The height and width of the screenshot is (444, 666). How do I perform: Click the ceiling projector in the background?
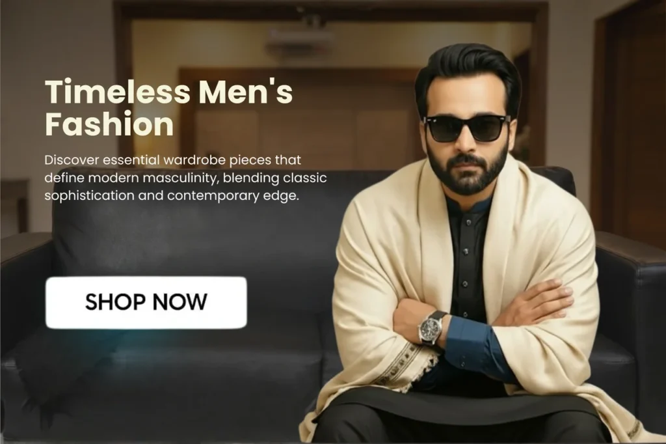tap(299, 34)
